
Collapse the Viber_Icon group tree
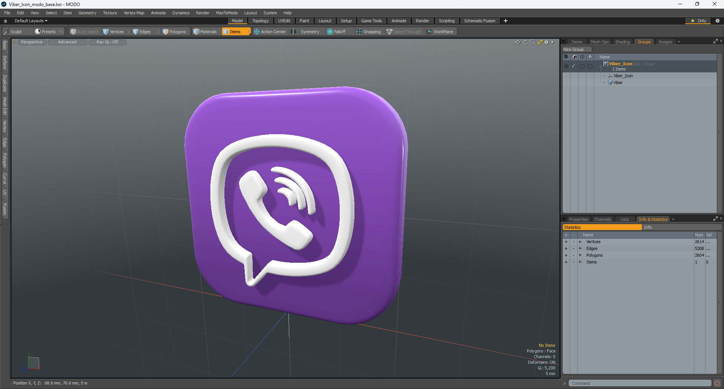601,66
